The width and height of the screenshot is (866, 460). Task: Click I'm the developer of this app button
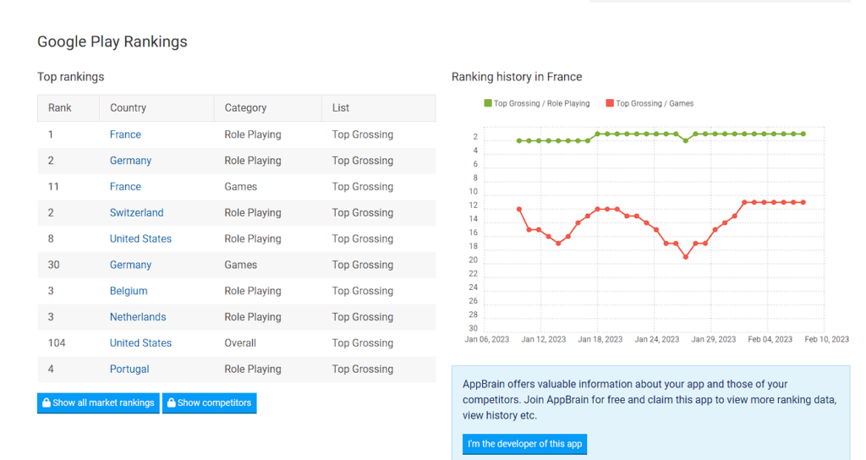(x=524, y=444)
